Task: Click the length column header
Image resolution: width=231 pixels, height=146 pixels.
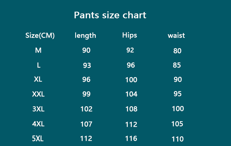Action: [85, 36]
